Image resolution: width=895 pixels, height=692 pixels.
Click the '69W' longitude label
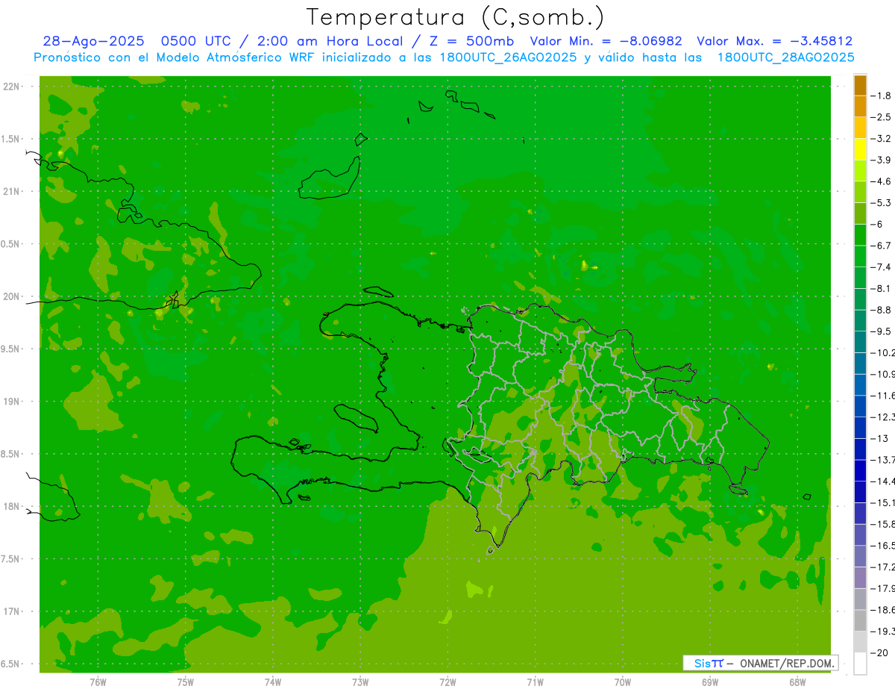709,682
